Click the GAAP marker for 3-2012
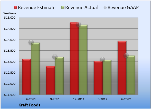The height and width of the screenshot is (109, 151). (x=102, y=60)
